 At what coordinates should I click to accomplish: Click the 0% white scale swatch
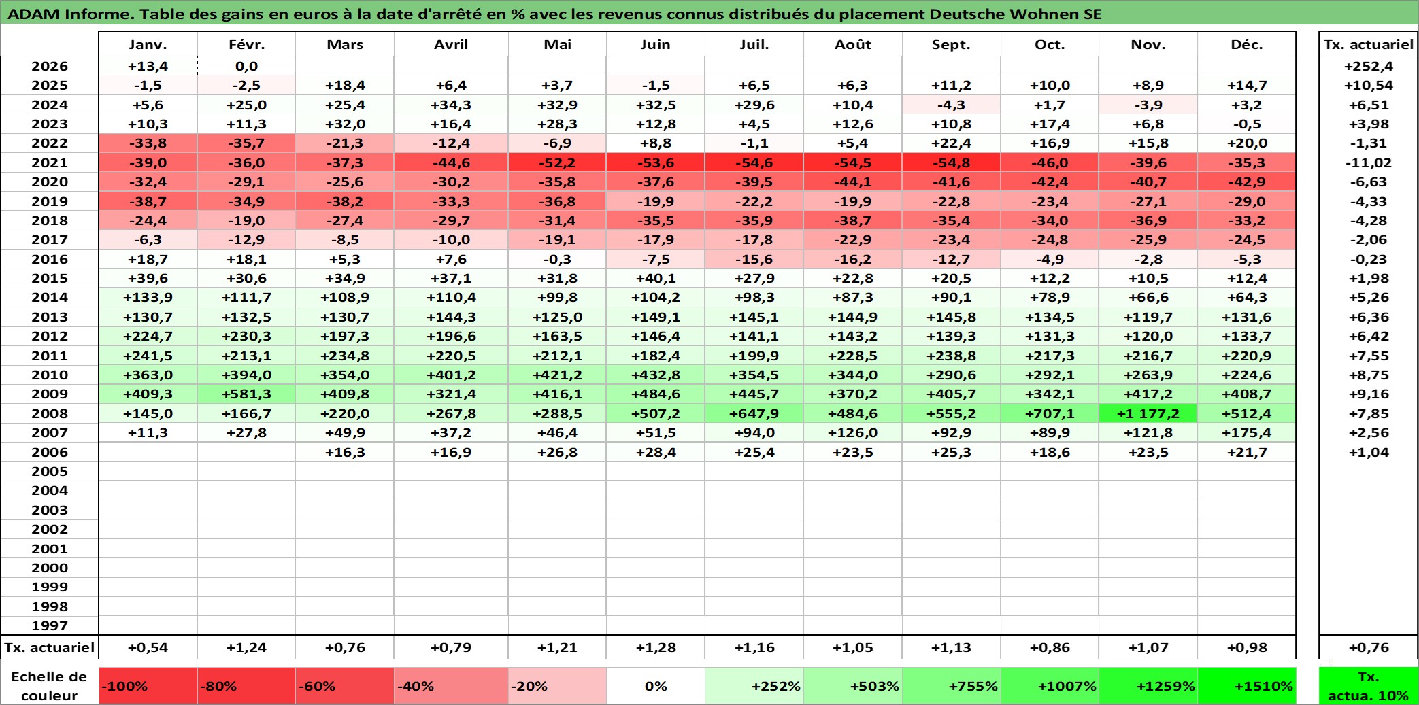(x=656, y=685)
